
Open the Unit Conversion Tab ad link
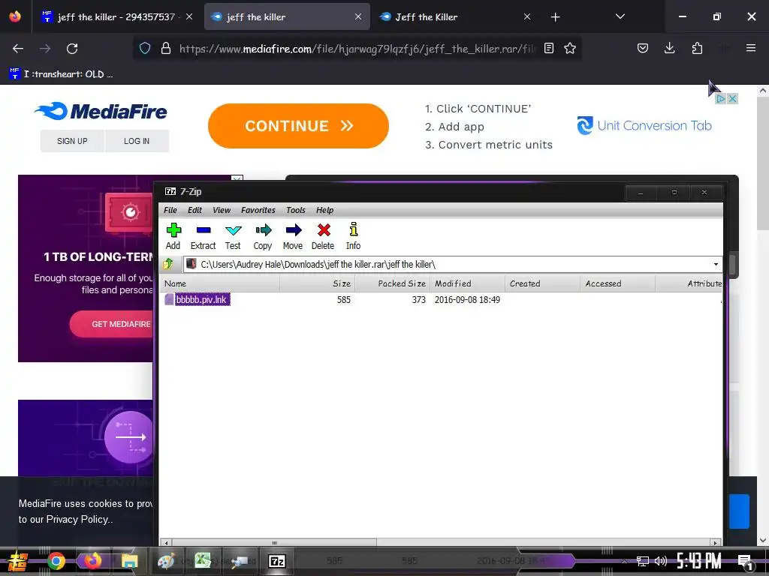644,126
